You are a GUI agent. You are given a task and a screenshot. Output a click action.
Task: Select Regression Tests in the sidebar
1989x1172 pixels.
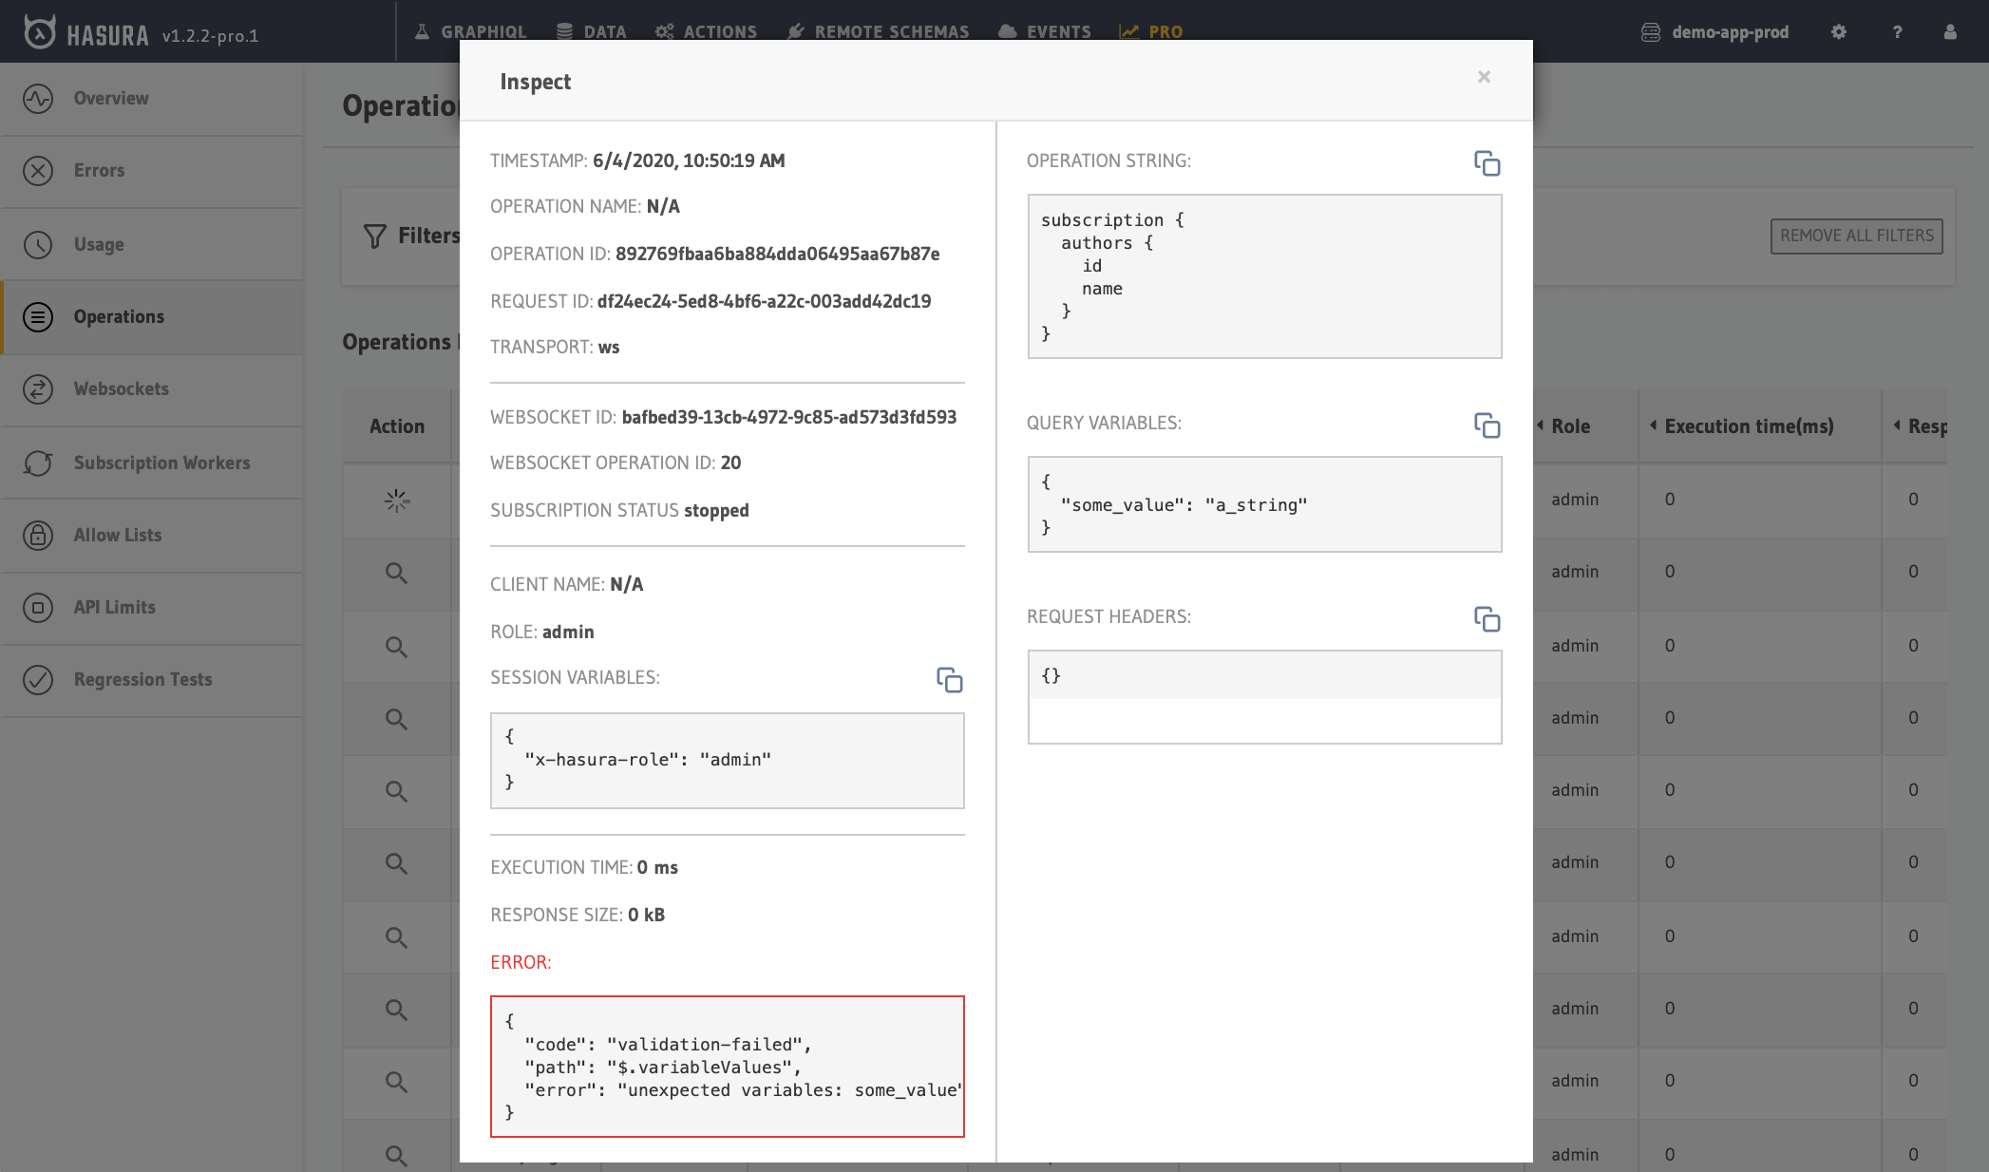[x=142, y=679]
